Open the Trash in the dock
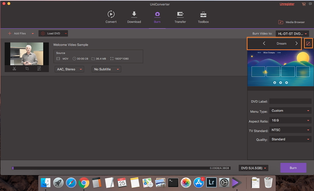314x191 pixels. (x=268, y=183)
